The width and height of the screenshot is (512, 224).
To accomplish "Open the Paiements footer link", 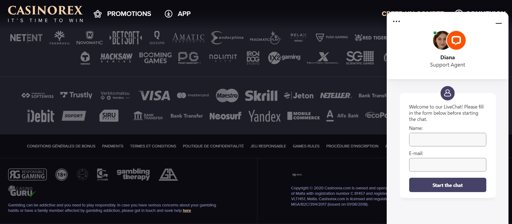I will [113, 146].
